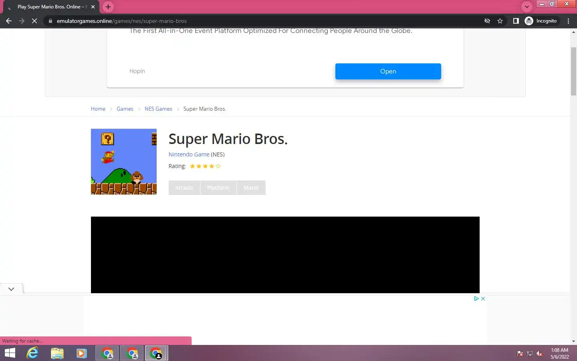Click the crossed-out eye icon in the address bar
Viewport: 577px width, 361px height.
[487, 21]
